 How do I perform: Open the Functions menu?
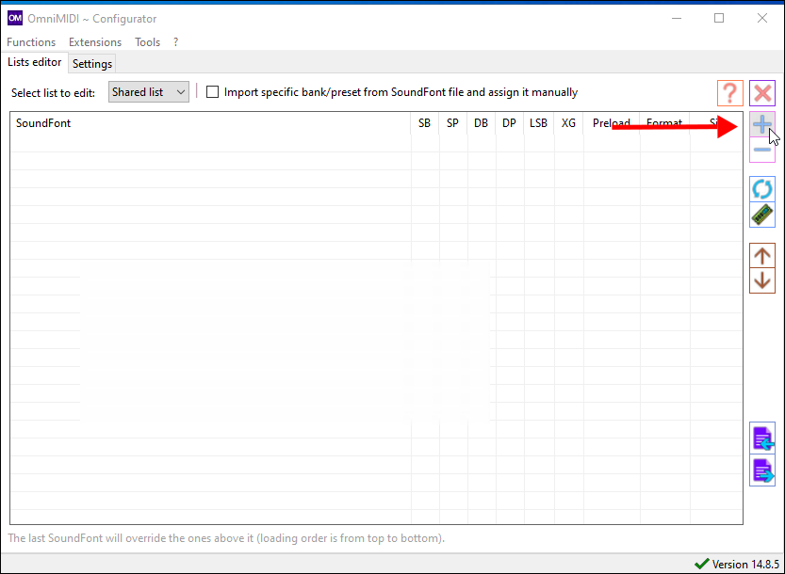(31, 42)
